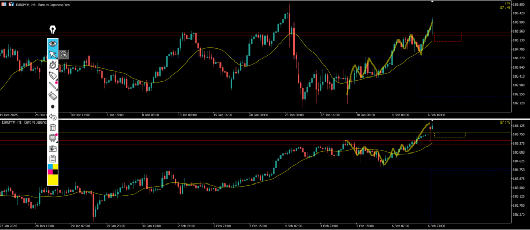Click the pen nib icon above the toolbar

pos(52,30)
